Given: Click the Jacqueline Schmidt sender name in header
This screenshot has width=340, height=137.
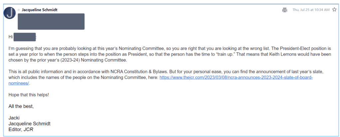Looking at the screenshot, I should (40, 10).
